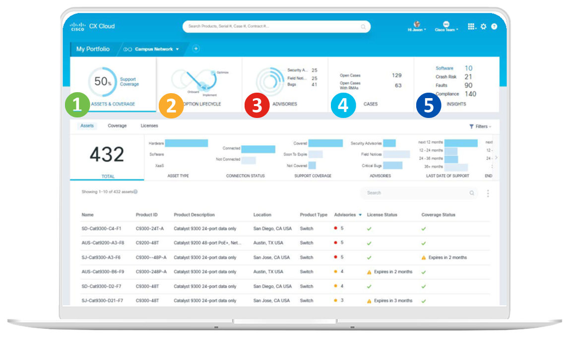Click the Help question-mark icon

(x=494, y=27)
